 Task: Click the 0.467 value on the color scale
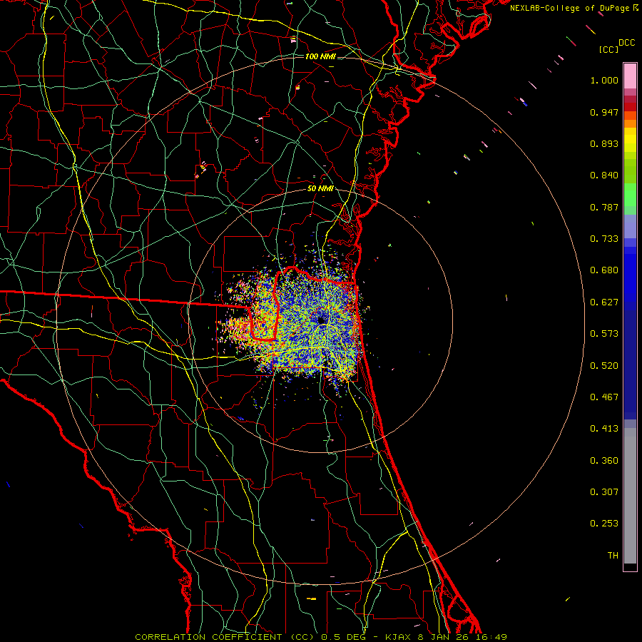click(x=604, y=397)
